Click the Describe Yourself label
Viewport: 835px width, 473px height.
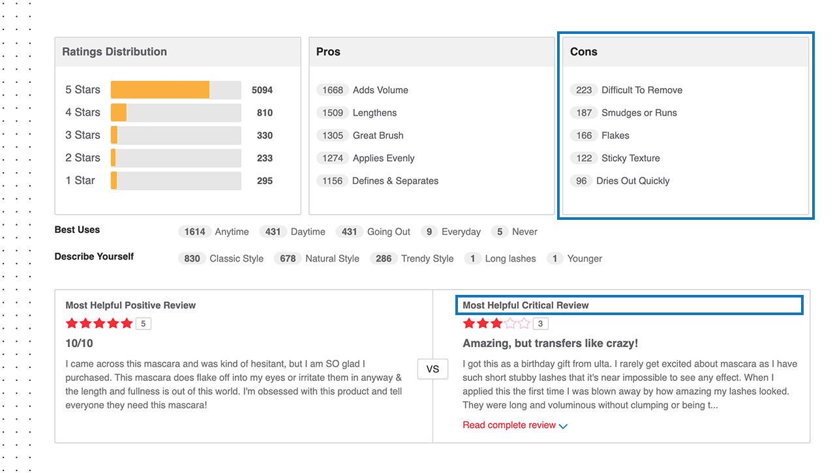94,256
